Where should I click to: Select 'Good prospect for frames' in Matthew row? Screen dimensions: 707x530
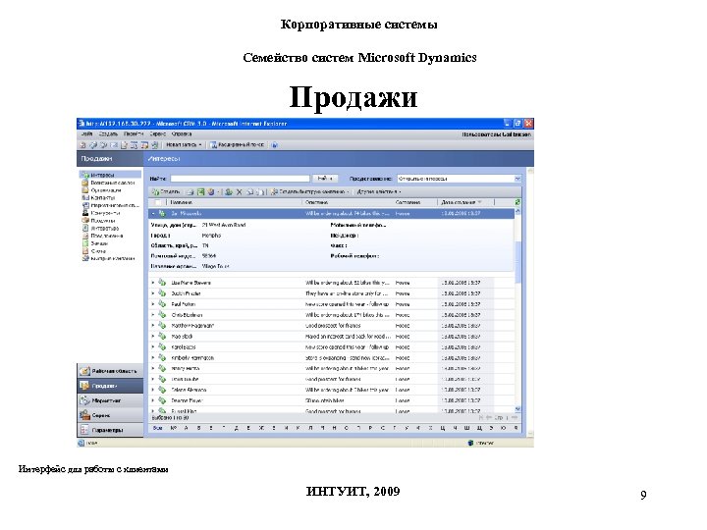click(333, 326)
